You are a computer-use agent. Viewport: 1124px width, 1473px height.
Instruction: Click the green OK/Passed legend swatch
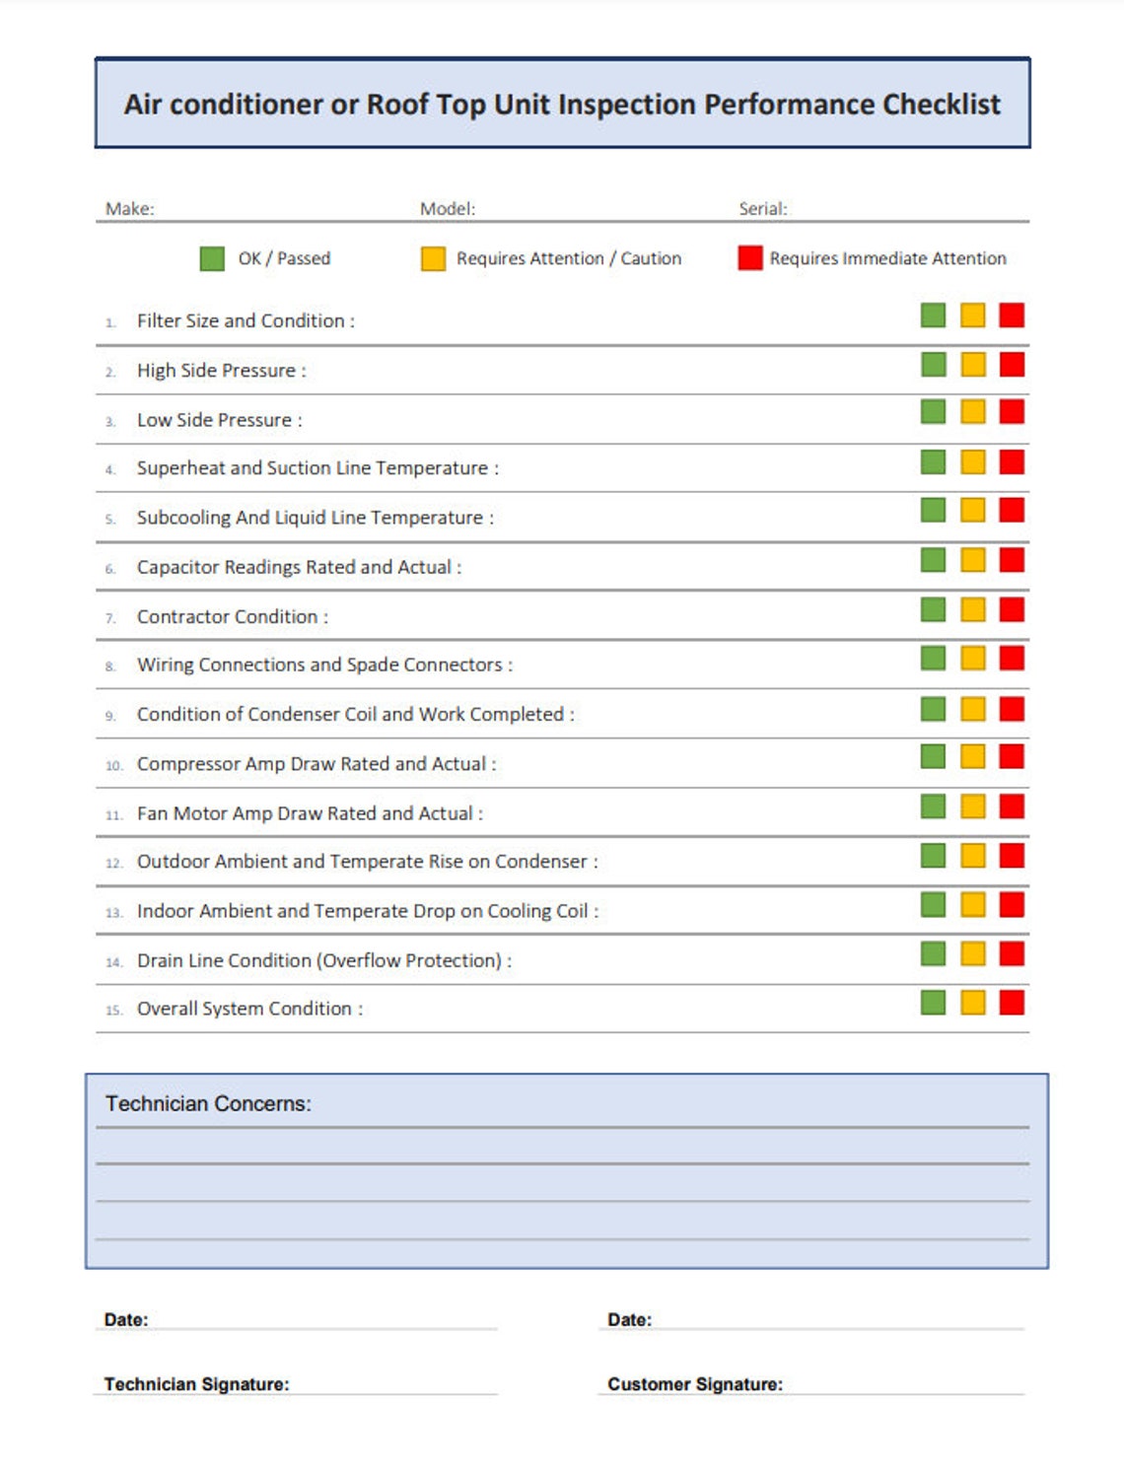point(210,258)
